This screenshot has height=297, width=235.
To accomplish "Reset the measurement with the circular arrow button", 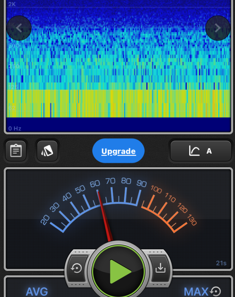I will 77,269.
